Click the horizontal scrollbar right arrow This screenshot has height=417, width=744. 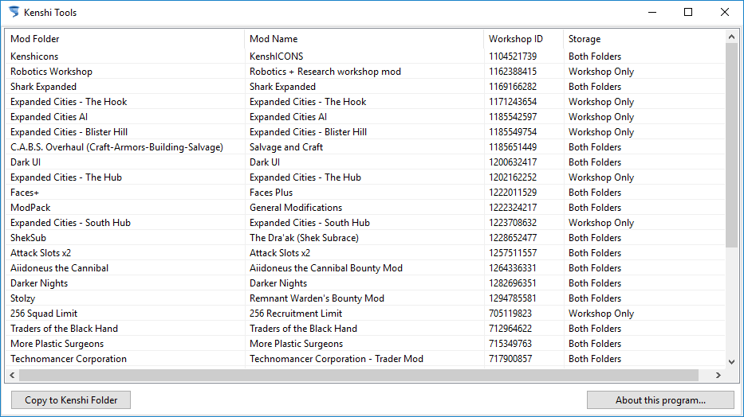pyautogui.click(x=718, y=376)
